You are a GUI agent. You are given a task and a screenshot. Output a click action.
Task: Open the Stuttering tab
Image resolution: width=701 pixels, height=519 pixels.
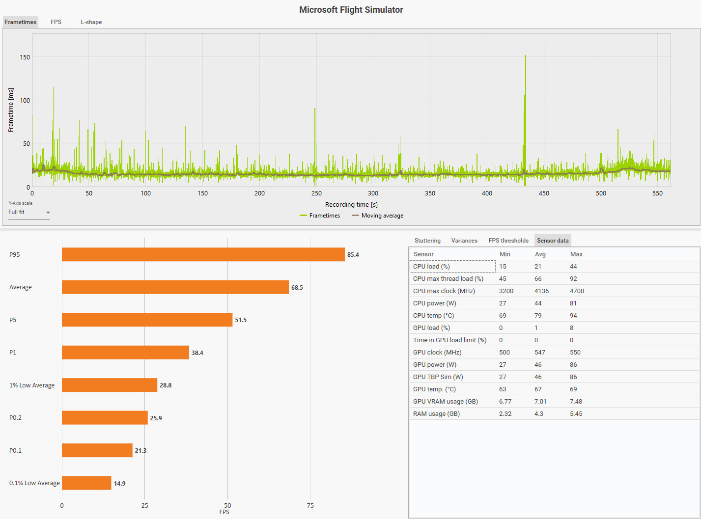pyautogui.click(x=427, y=241)
